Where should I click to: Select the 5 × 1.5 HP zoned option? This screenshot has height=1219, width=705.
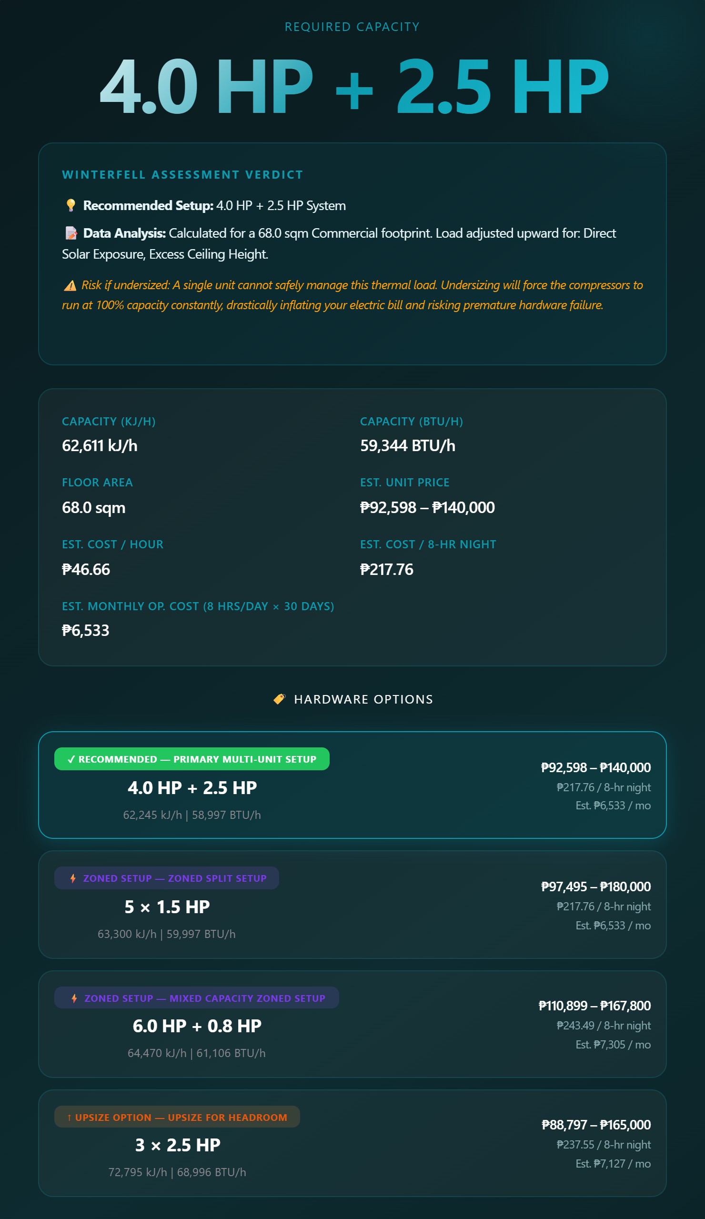point(352,907)
